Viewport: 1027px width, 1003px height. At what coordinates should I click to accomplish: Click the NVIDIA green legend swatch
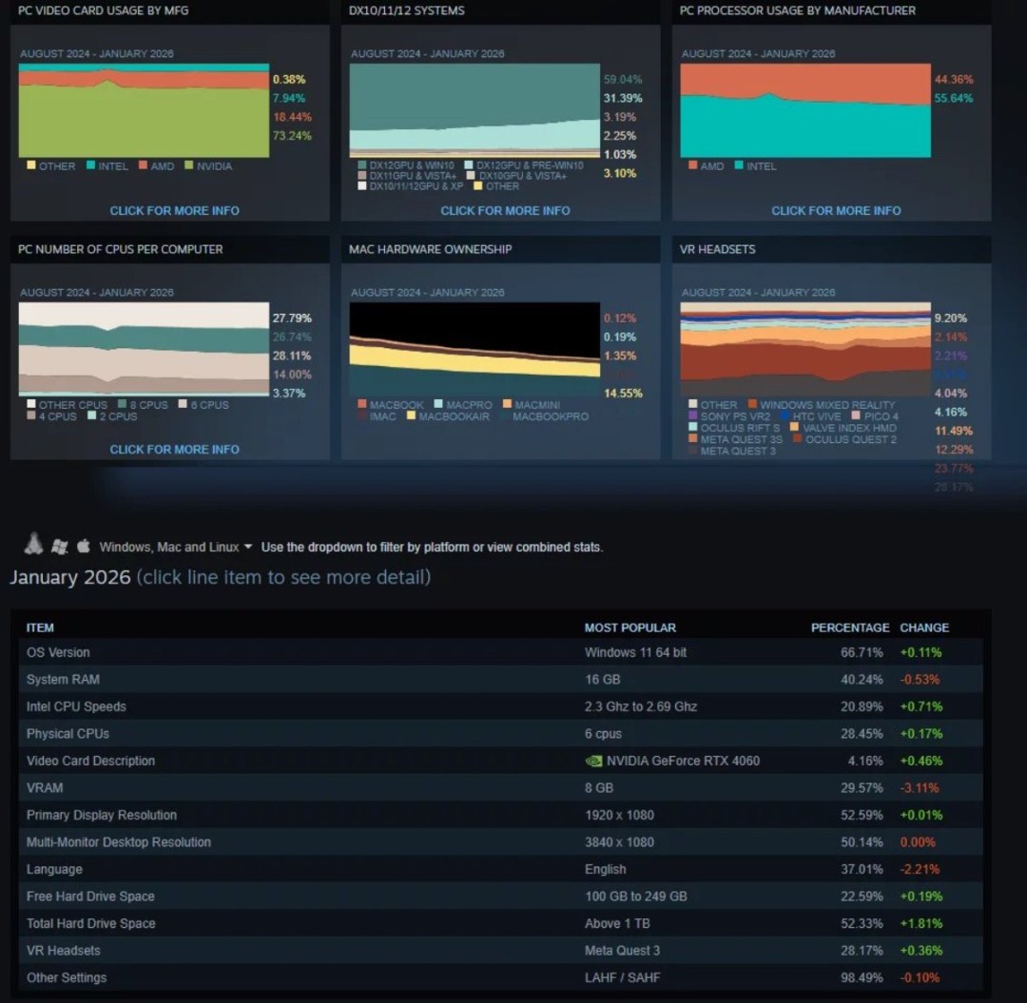(x=188, y=165)
